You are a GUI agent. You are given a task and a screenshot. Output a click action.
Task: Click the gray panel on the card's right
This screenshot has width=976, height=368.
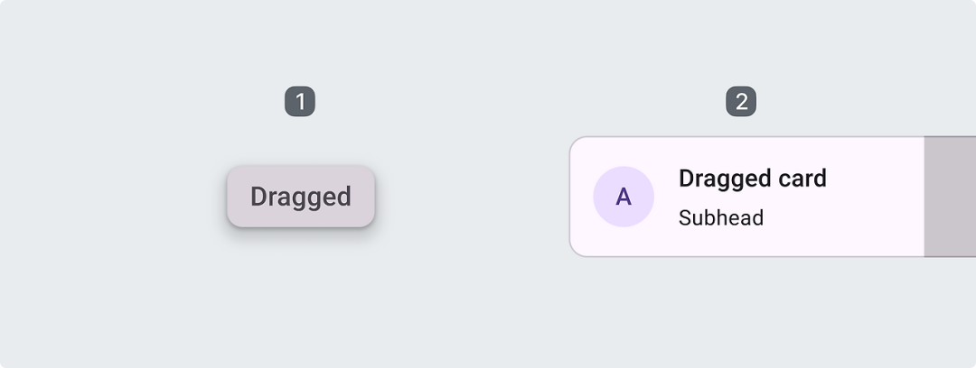click(x=950, y=197)
